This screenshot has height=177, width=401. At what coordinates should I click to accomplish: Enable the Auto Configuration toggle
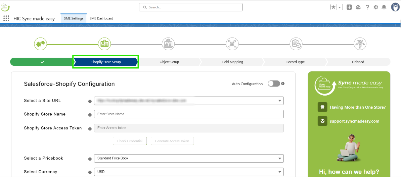[x=274, y=83]
